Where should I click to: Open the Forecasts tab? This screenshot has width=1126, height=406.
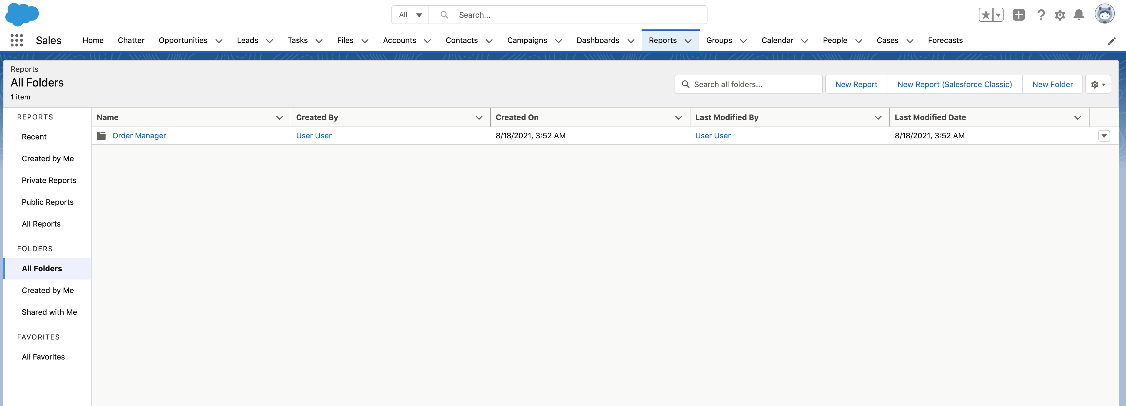pos(945,40)
